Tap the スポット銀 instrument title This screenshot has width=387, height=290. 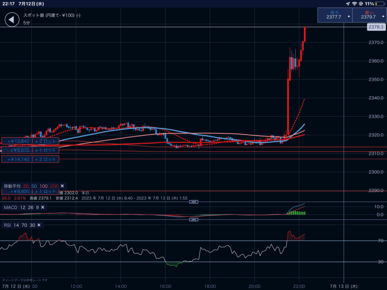coord(52,15)
